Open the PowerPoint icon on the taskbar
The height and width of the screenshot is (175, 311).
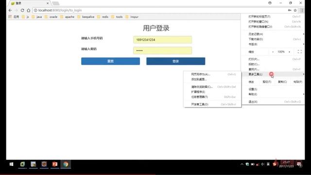pos(55,164)
